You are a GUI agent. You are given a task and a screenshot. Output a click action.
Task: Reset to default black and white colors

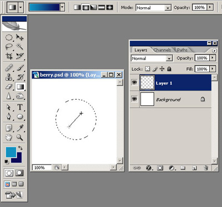[x=7, y=161]
